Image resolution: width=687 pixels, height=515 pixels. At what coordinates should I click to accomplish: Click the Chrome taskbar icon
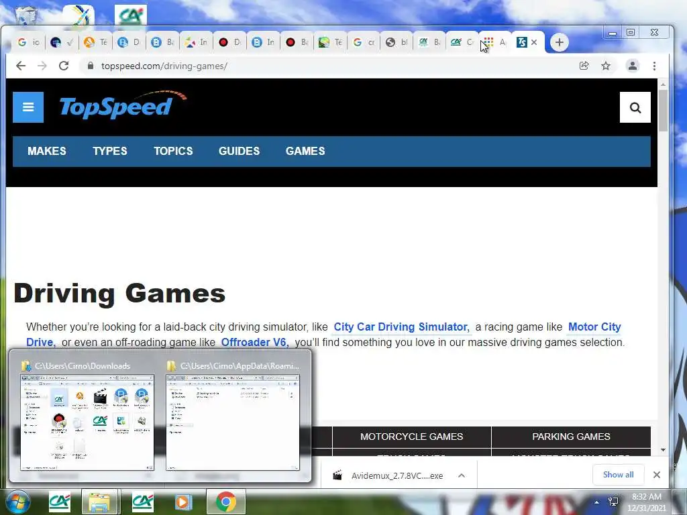[x=225, y=502]
